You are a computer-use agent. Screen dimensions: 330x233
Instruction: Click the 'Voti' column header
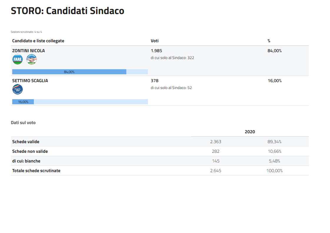(x=155, y=41)
